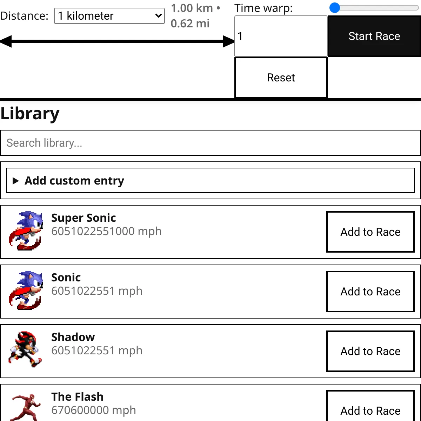Click the Super Sonic sprite image

coord(26,230)
